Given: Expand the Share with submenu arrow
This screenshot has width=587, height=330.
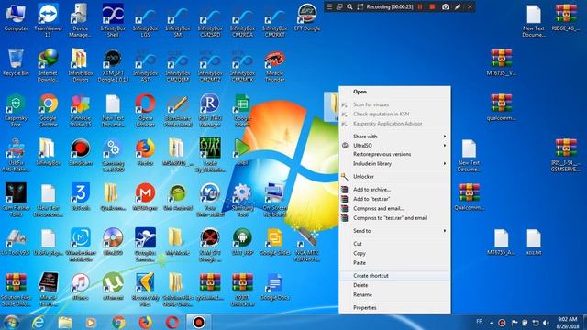Looking at the screenshot, I should [445, 137].
